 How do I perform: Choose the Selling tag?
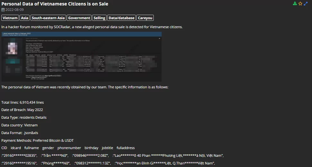pos(99,18)
